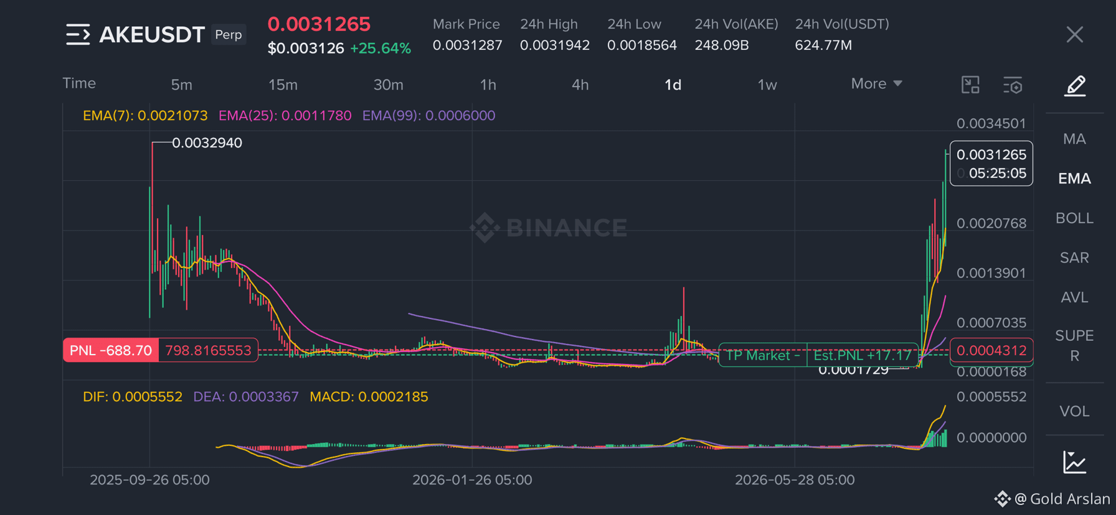Click the @ Gold Arslan author tag
The height and width of the screenshot is (515, 1116).
(1062, 499)
